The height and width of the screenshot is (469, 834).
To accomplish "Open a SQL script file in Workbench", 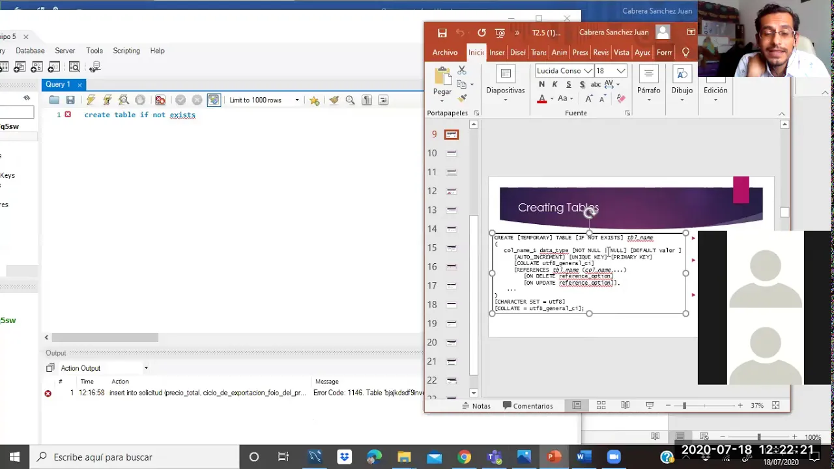I will click(x=54, y=100).
